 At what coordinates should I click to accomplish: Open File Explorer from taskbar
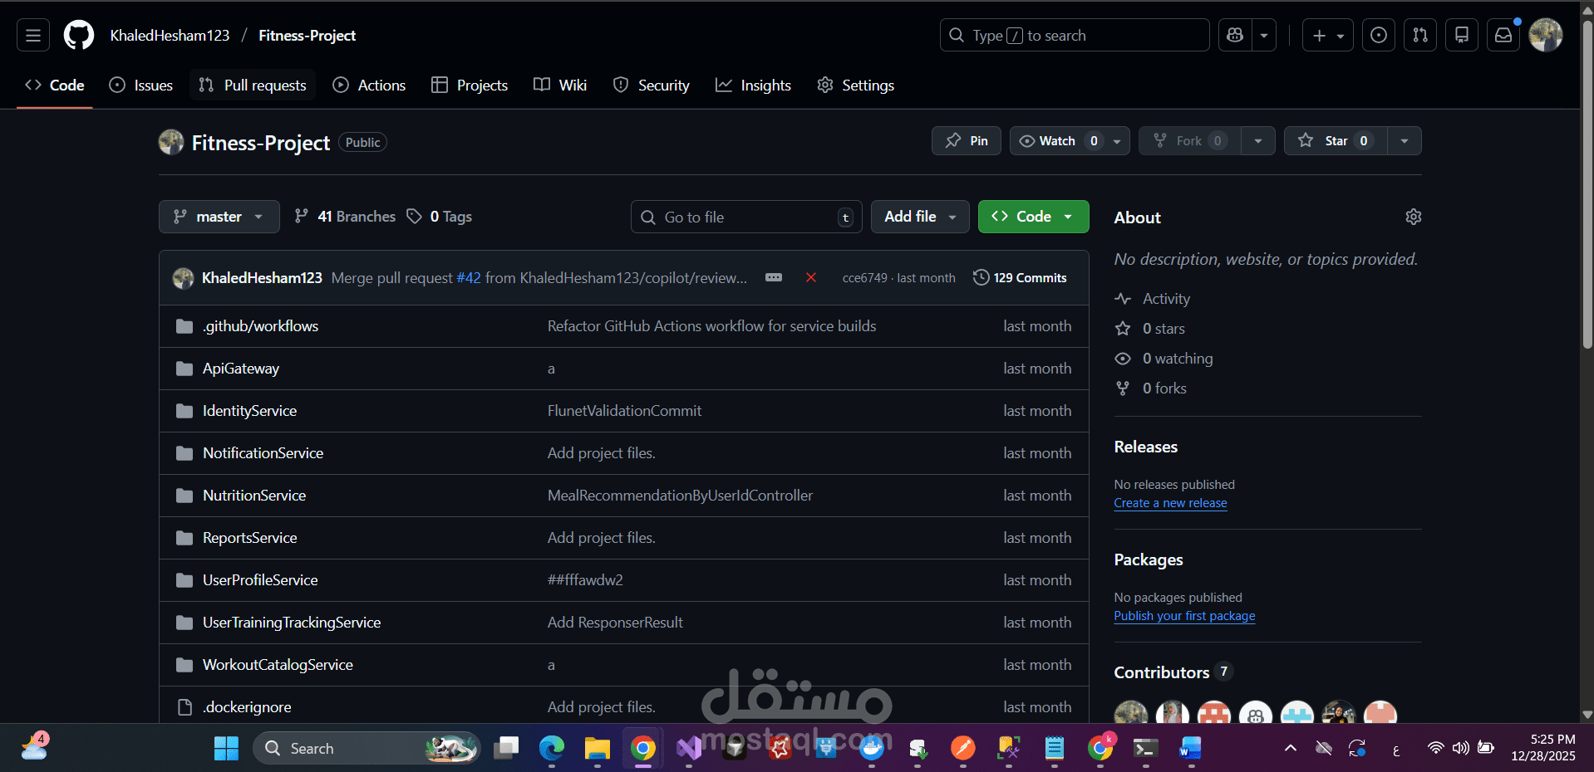(x=597, y=748)
